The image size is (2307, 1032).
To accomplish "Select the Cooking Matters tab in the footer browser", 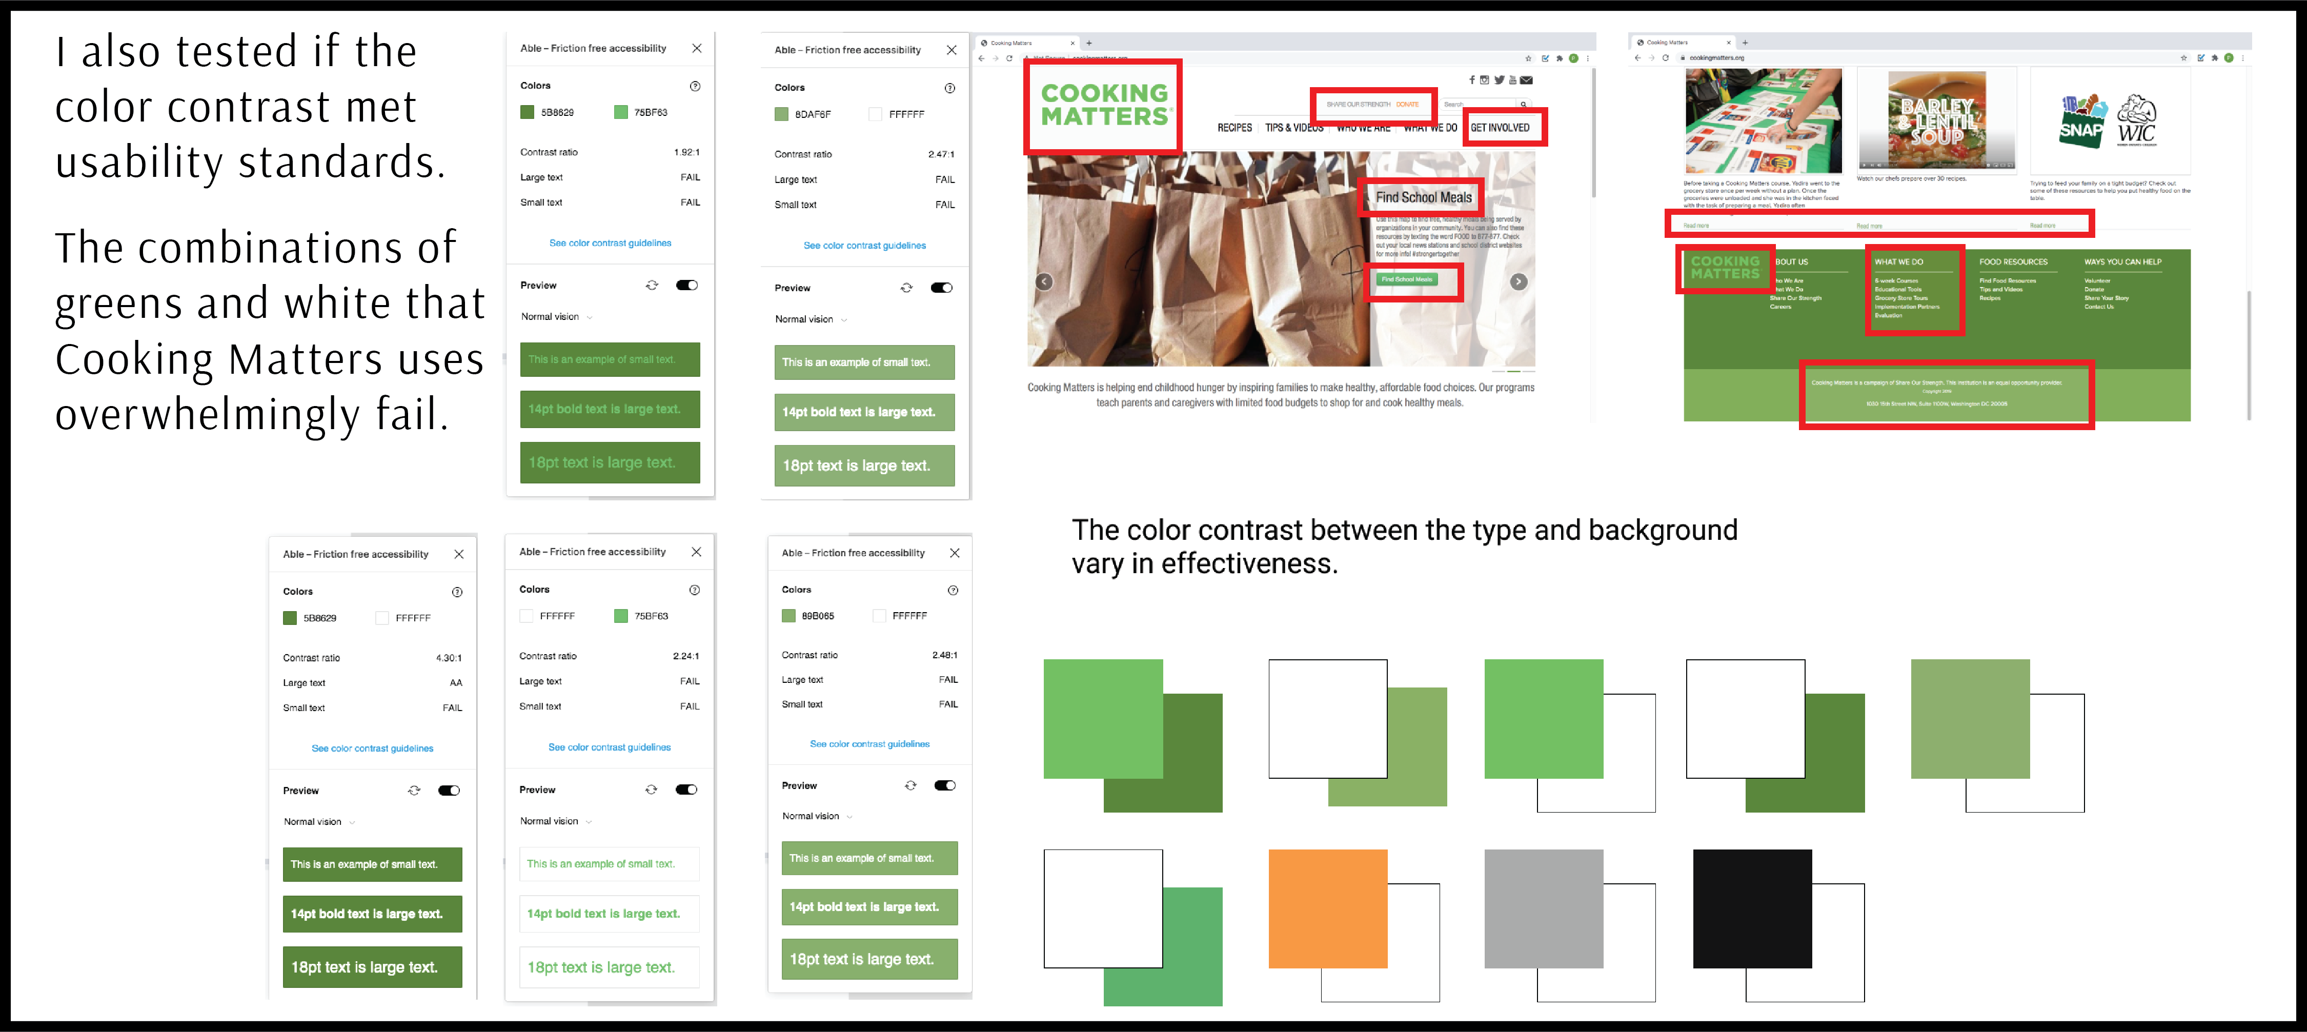I will pos(1683,42).
